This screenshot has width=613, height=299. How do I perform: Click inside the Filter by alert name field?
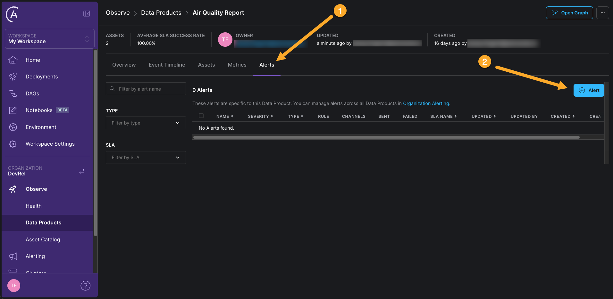tap(146, 89)
